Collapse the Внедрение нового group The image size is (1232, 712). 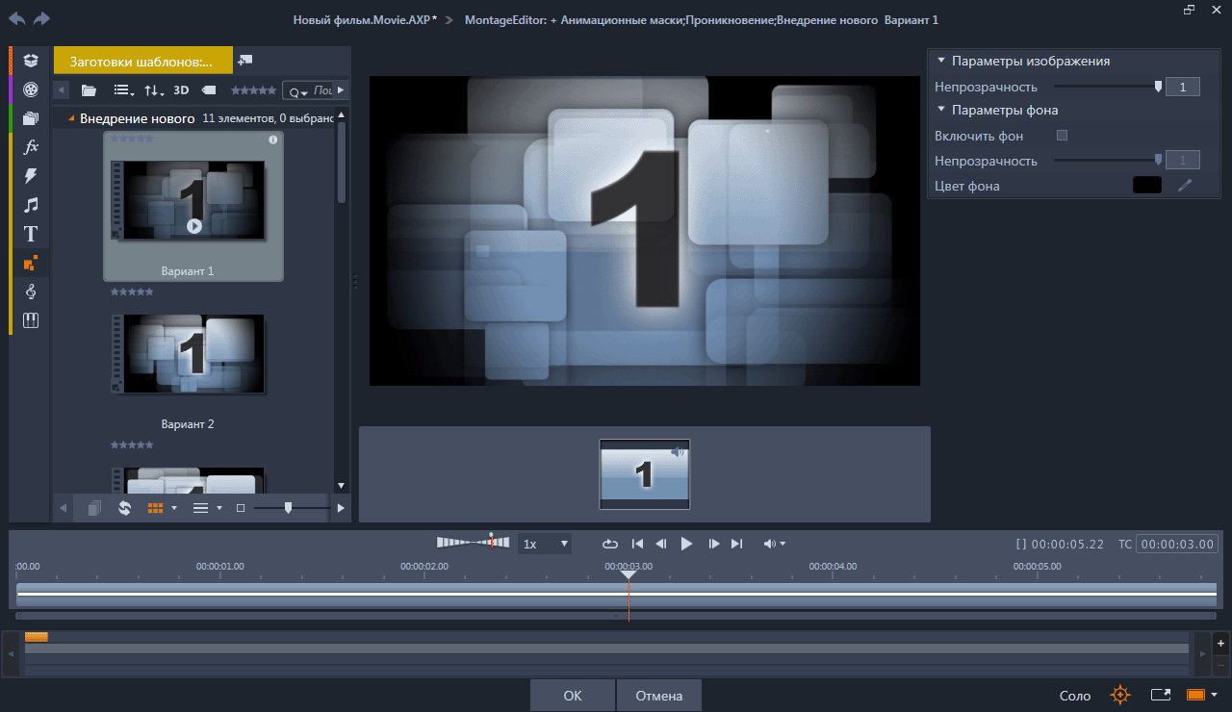[71, 119]
